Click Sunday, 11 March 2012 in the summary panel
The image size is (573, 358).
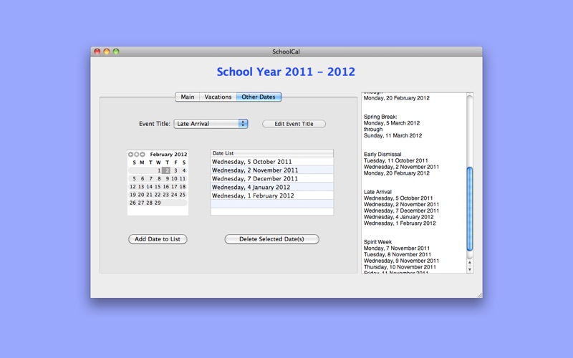393,135
